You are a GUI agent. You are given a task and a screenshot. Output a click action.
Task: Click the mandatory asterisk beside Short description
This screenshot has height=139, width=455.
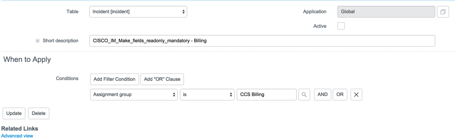point(37,41)
